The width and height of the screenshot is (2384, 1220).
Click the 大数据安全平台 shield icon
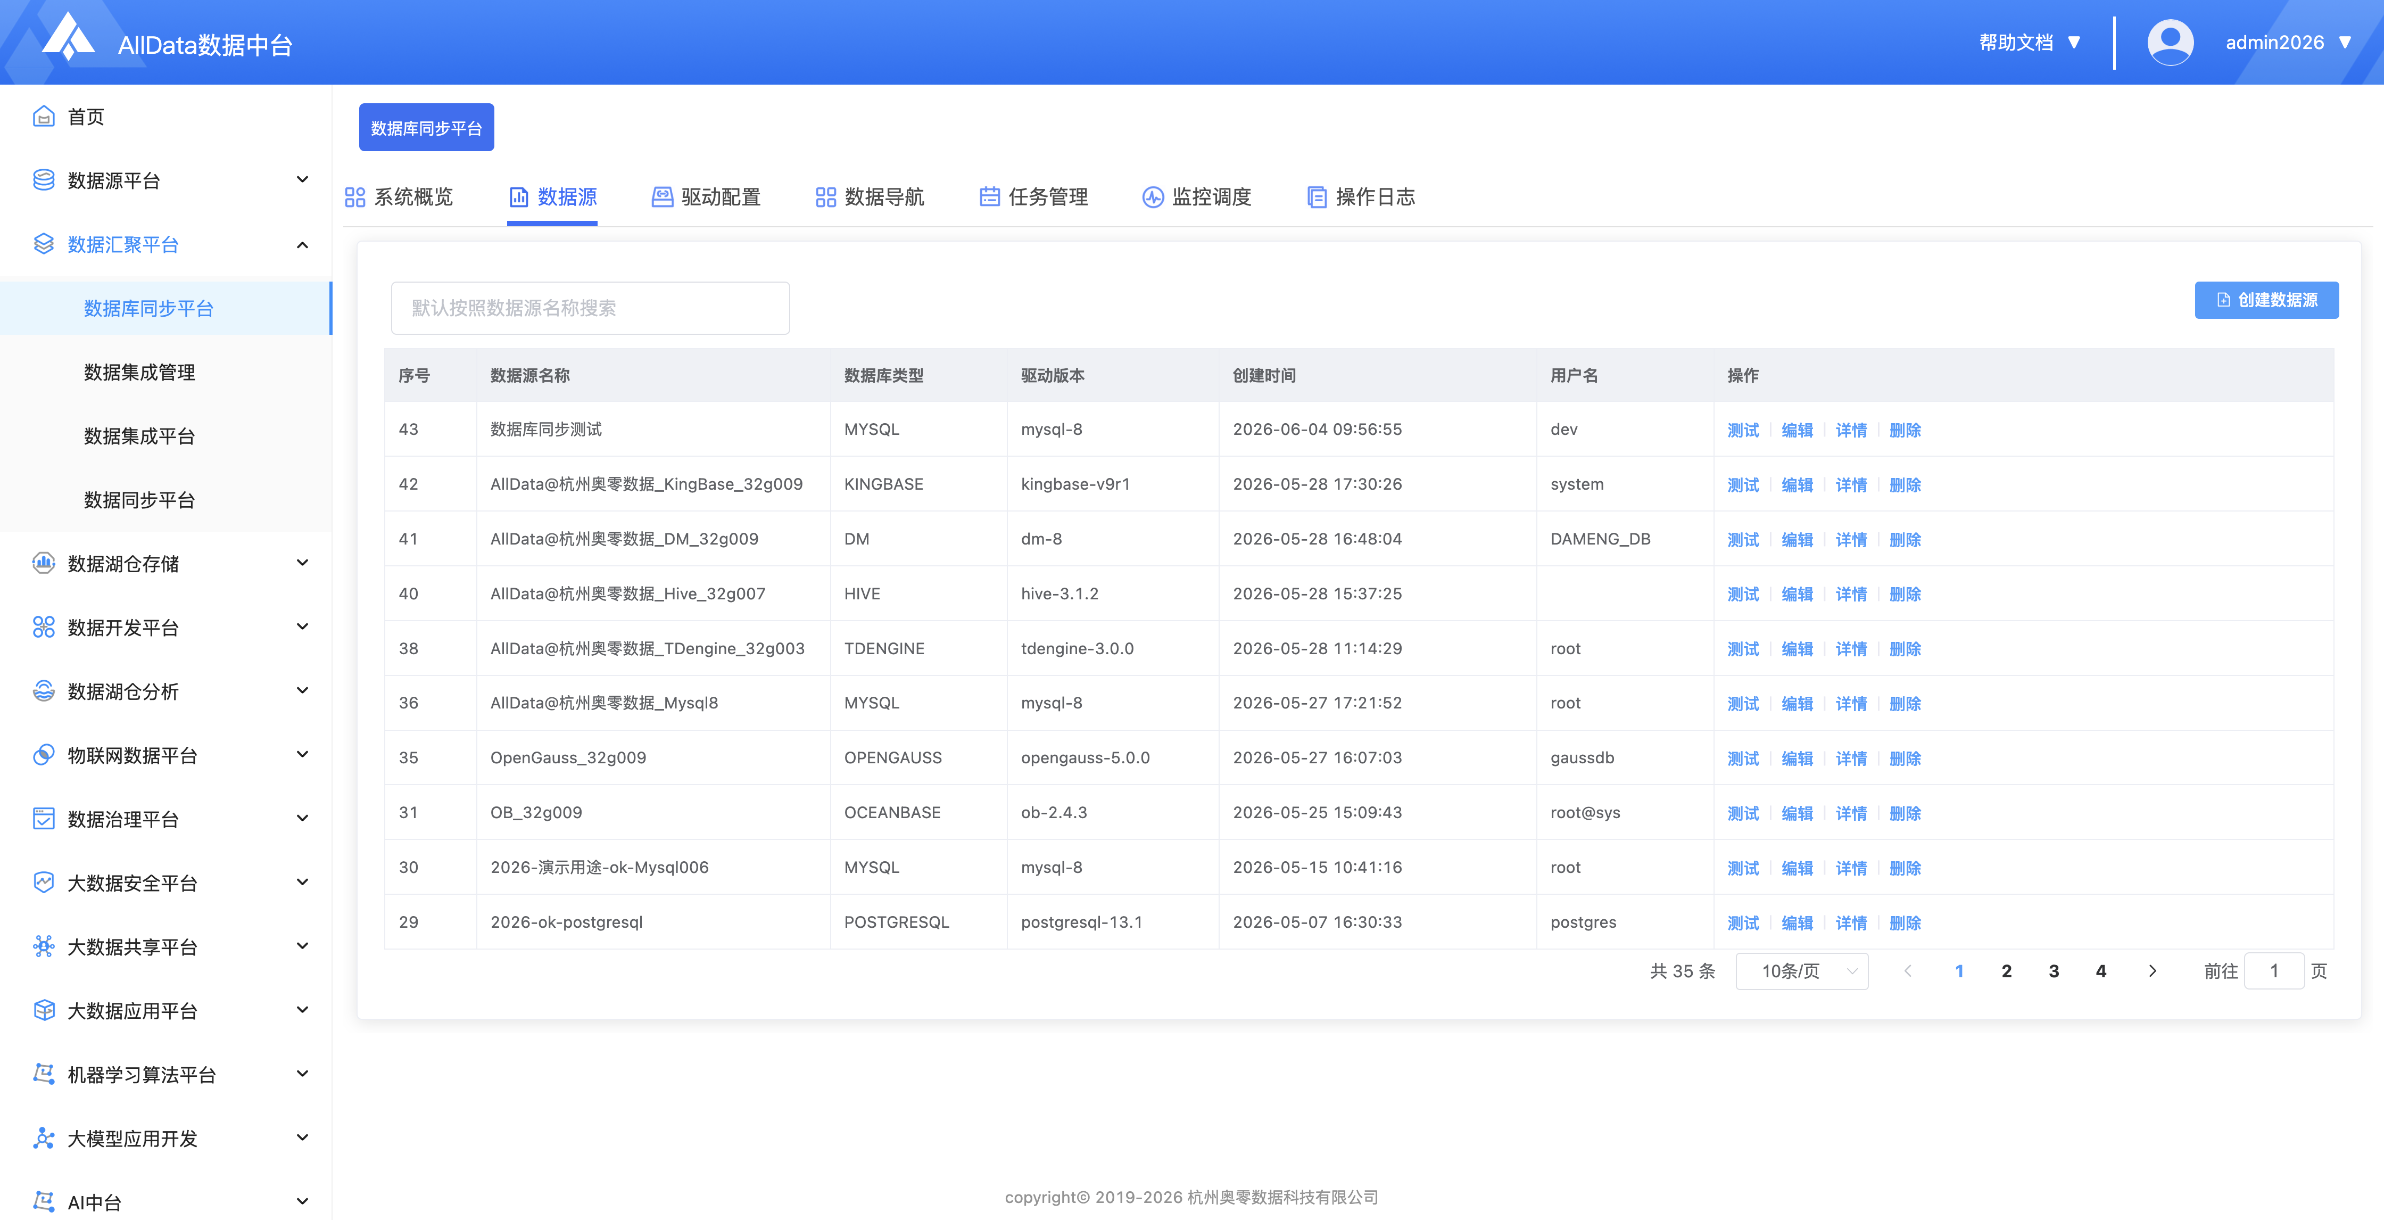point(44,883)
